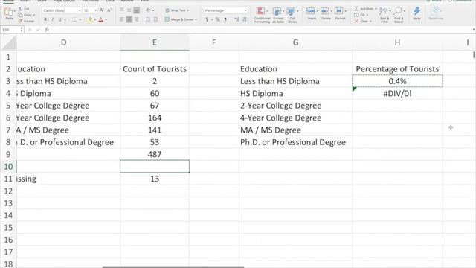Click the Wrap Text button

coord(177,10)
